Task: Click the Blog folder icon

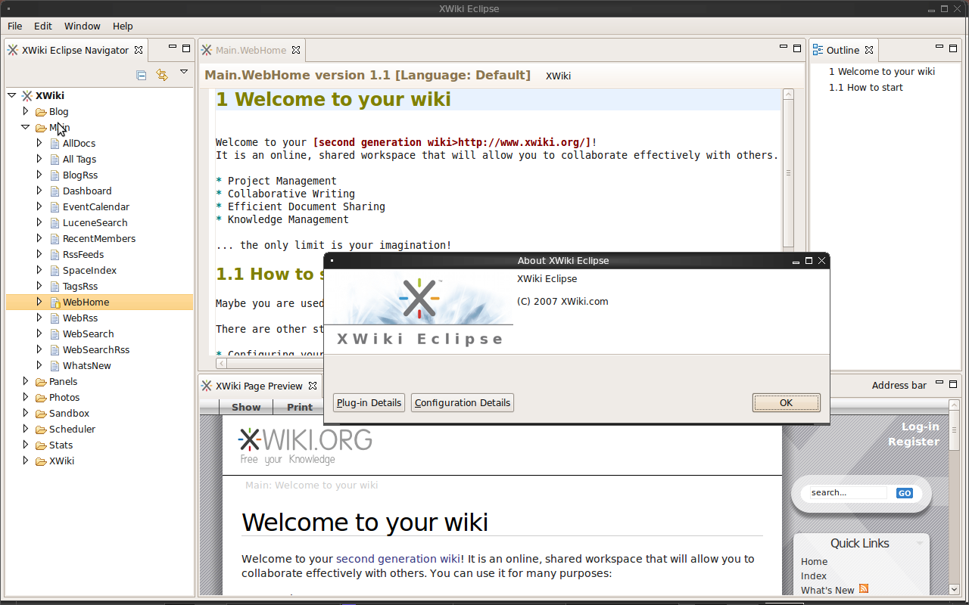Action: (41, 112)
